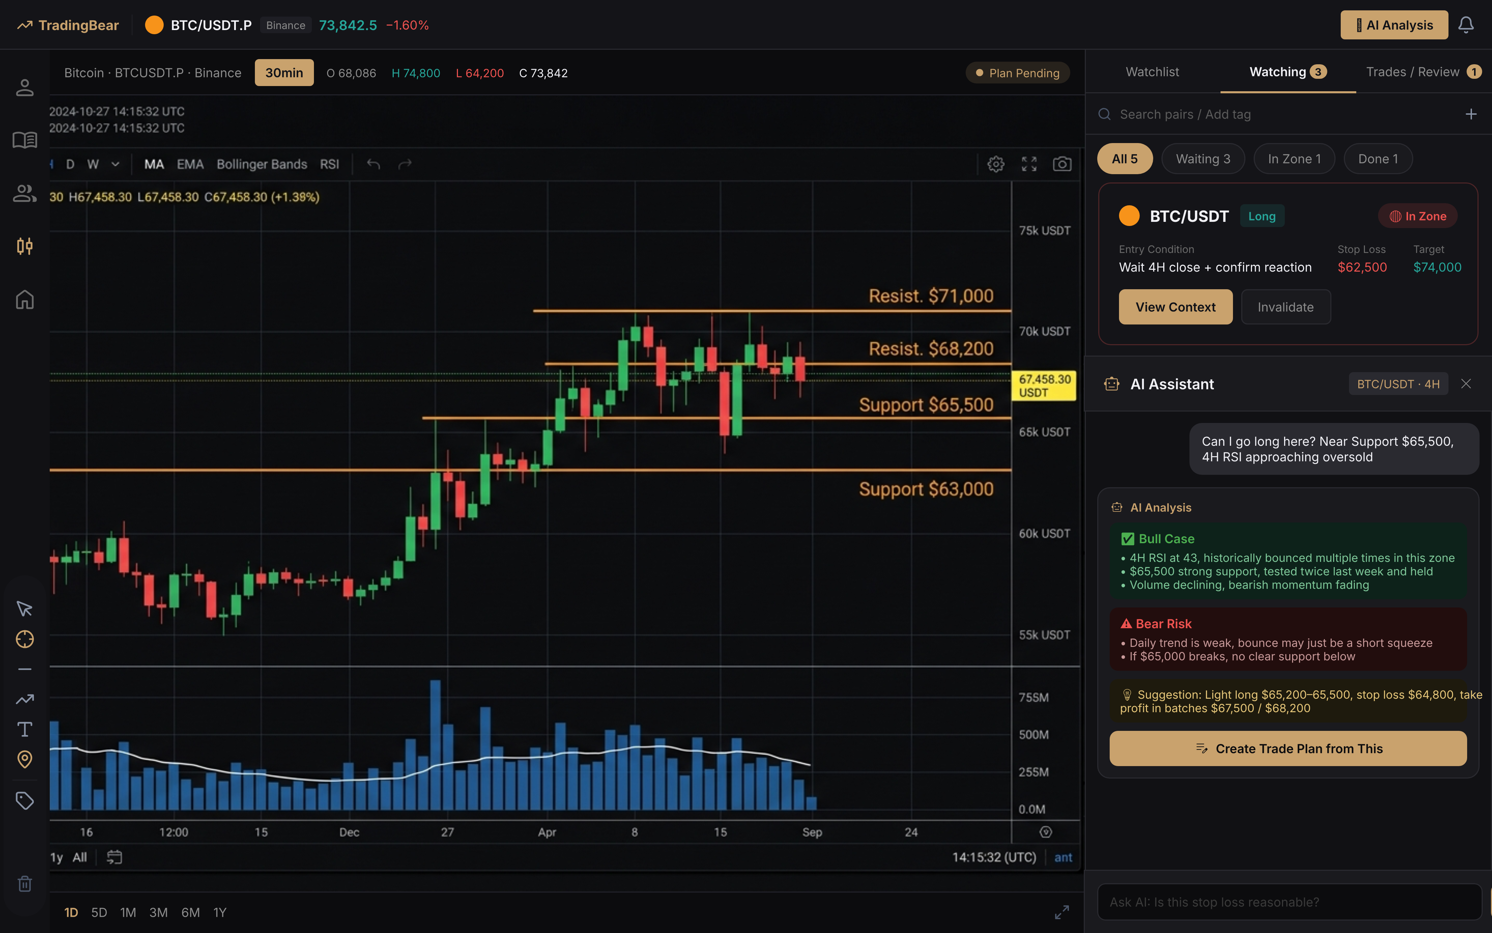The height and width of the screenshot is (933, 1492).
Task: Take chart snapshot with camera icon
Action: pos(1062,164)
